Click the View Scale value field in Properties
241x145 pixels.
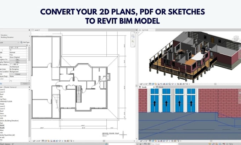[18, 48]
